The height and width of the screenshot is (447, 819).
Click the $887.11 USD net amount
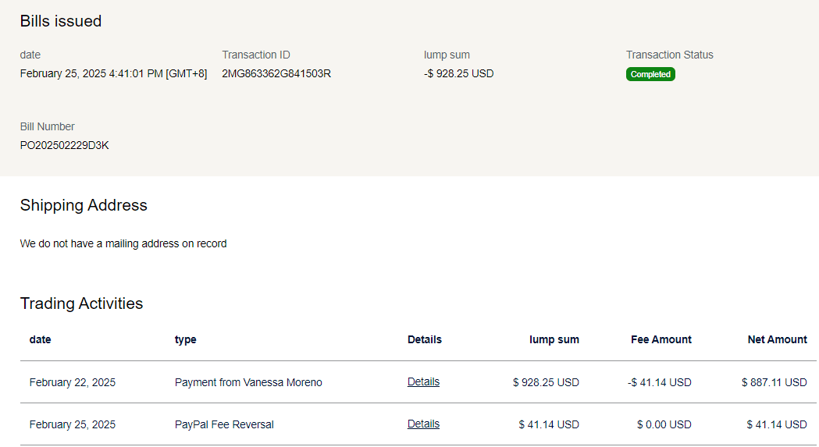(x=774, y=382)
